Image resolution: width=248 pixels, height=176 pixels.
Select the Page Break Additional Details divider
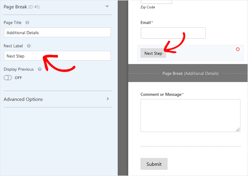pos(188,73)
